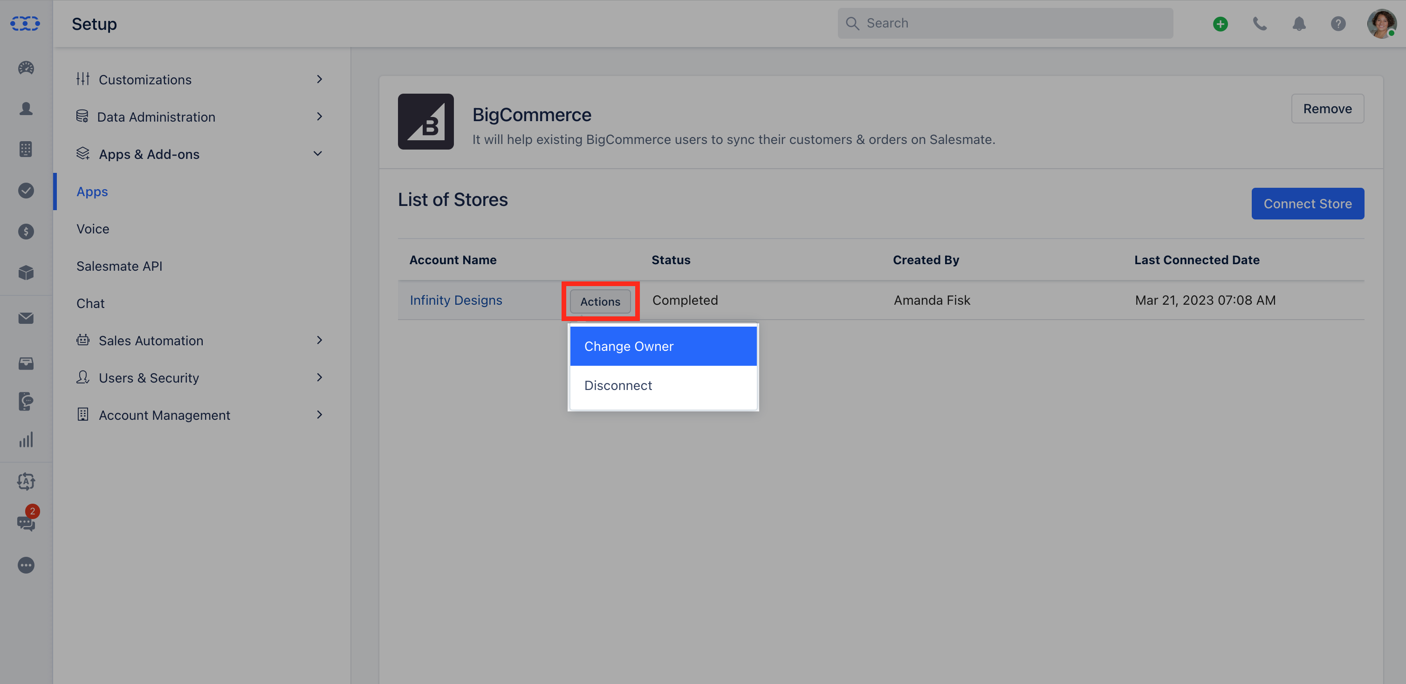
Task: Open notifications bell icon
Action: (1299, 23)
